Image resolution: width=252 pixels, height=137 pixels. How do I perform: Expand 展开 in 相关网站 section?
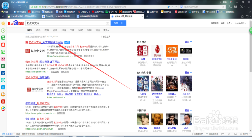[188, 42]
